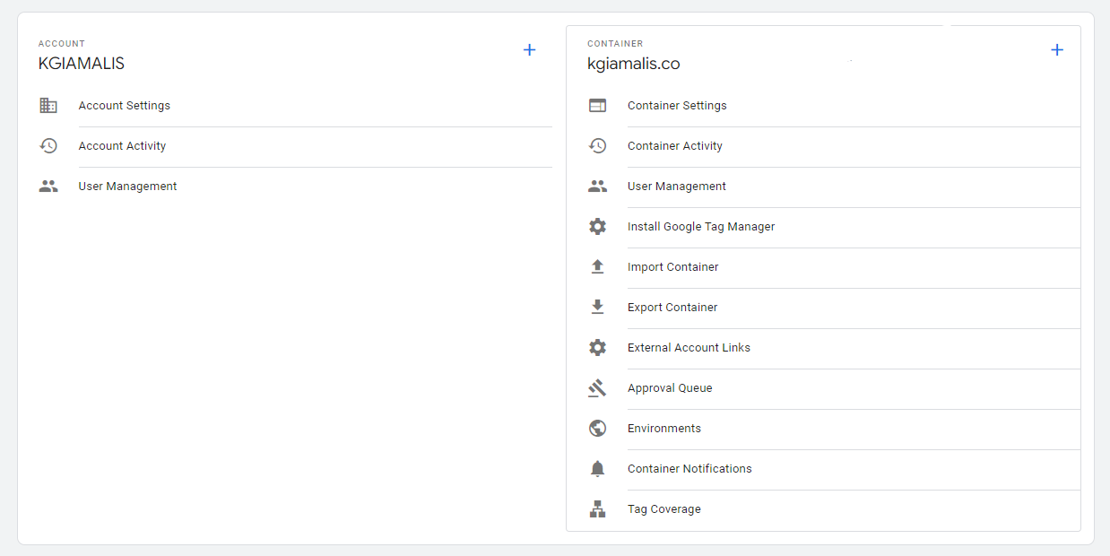Click the container User Management people icon
Screen dimensions: 1110x556
[x=597, y=187]
